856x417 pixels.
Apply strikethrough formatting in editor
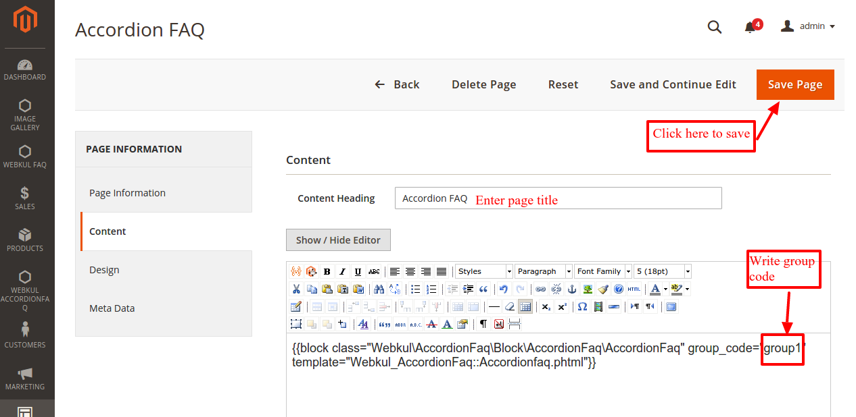[x=374, y=271]
